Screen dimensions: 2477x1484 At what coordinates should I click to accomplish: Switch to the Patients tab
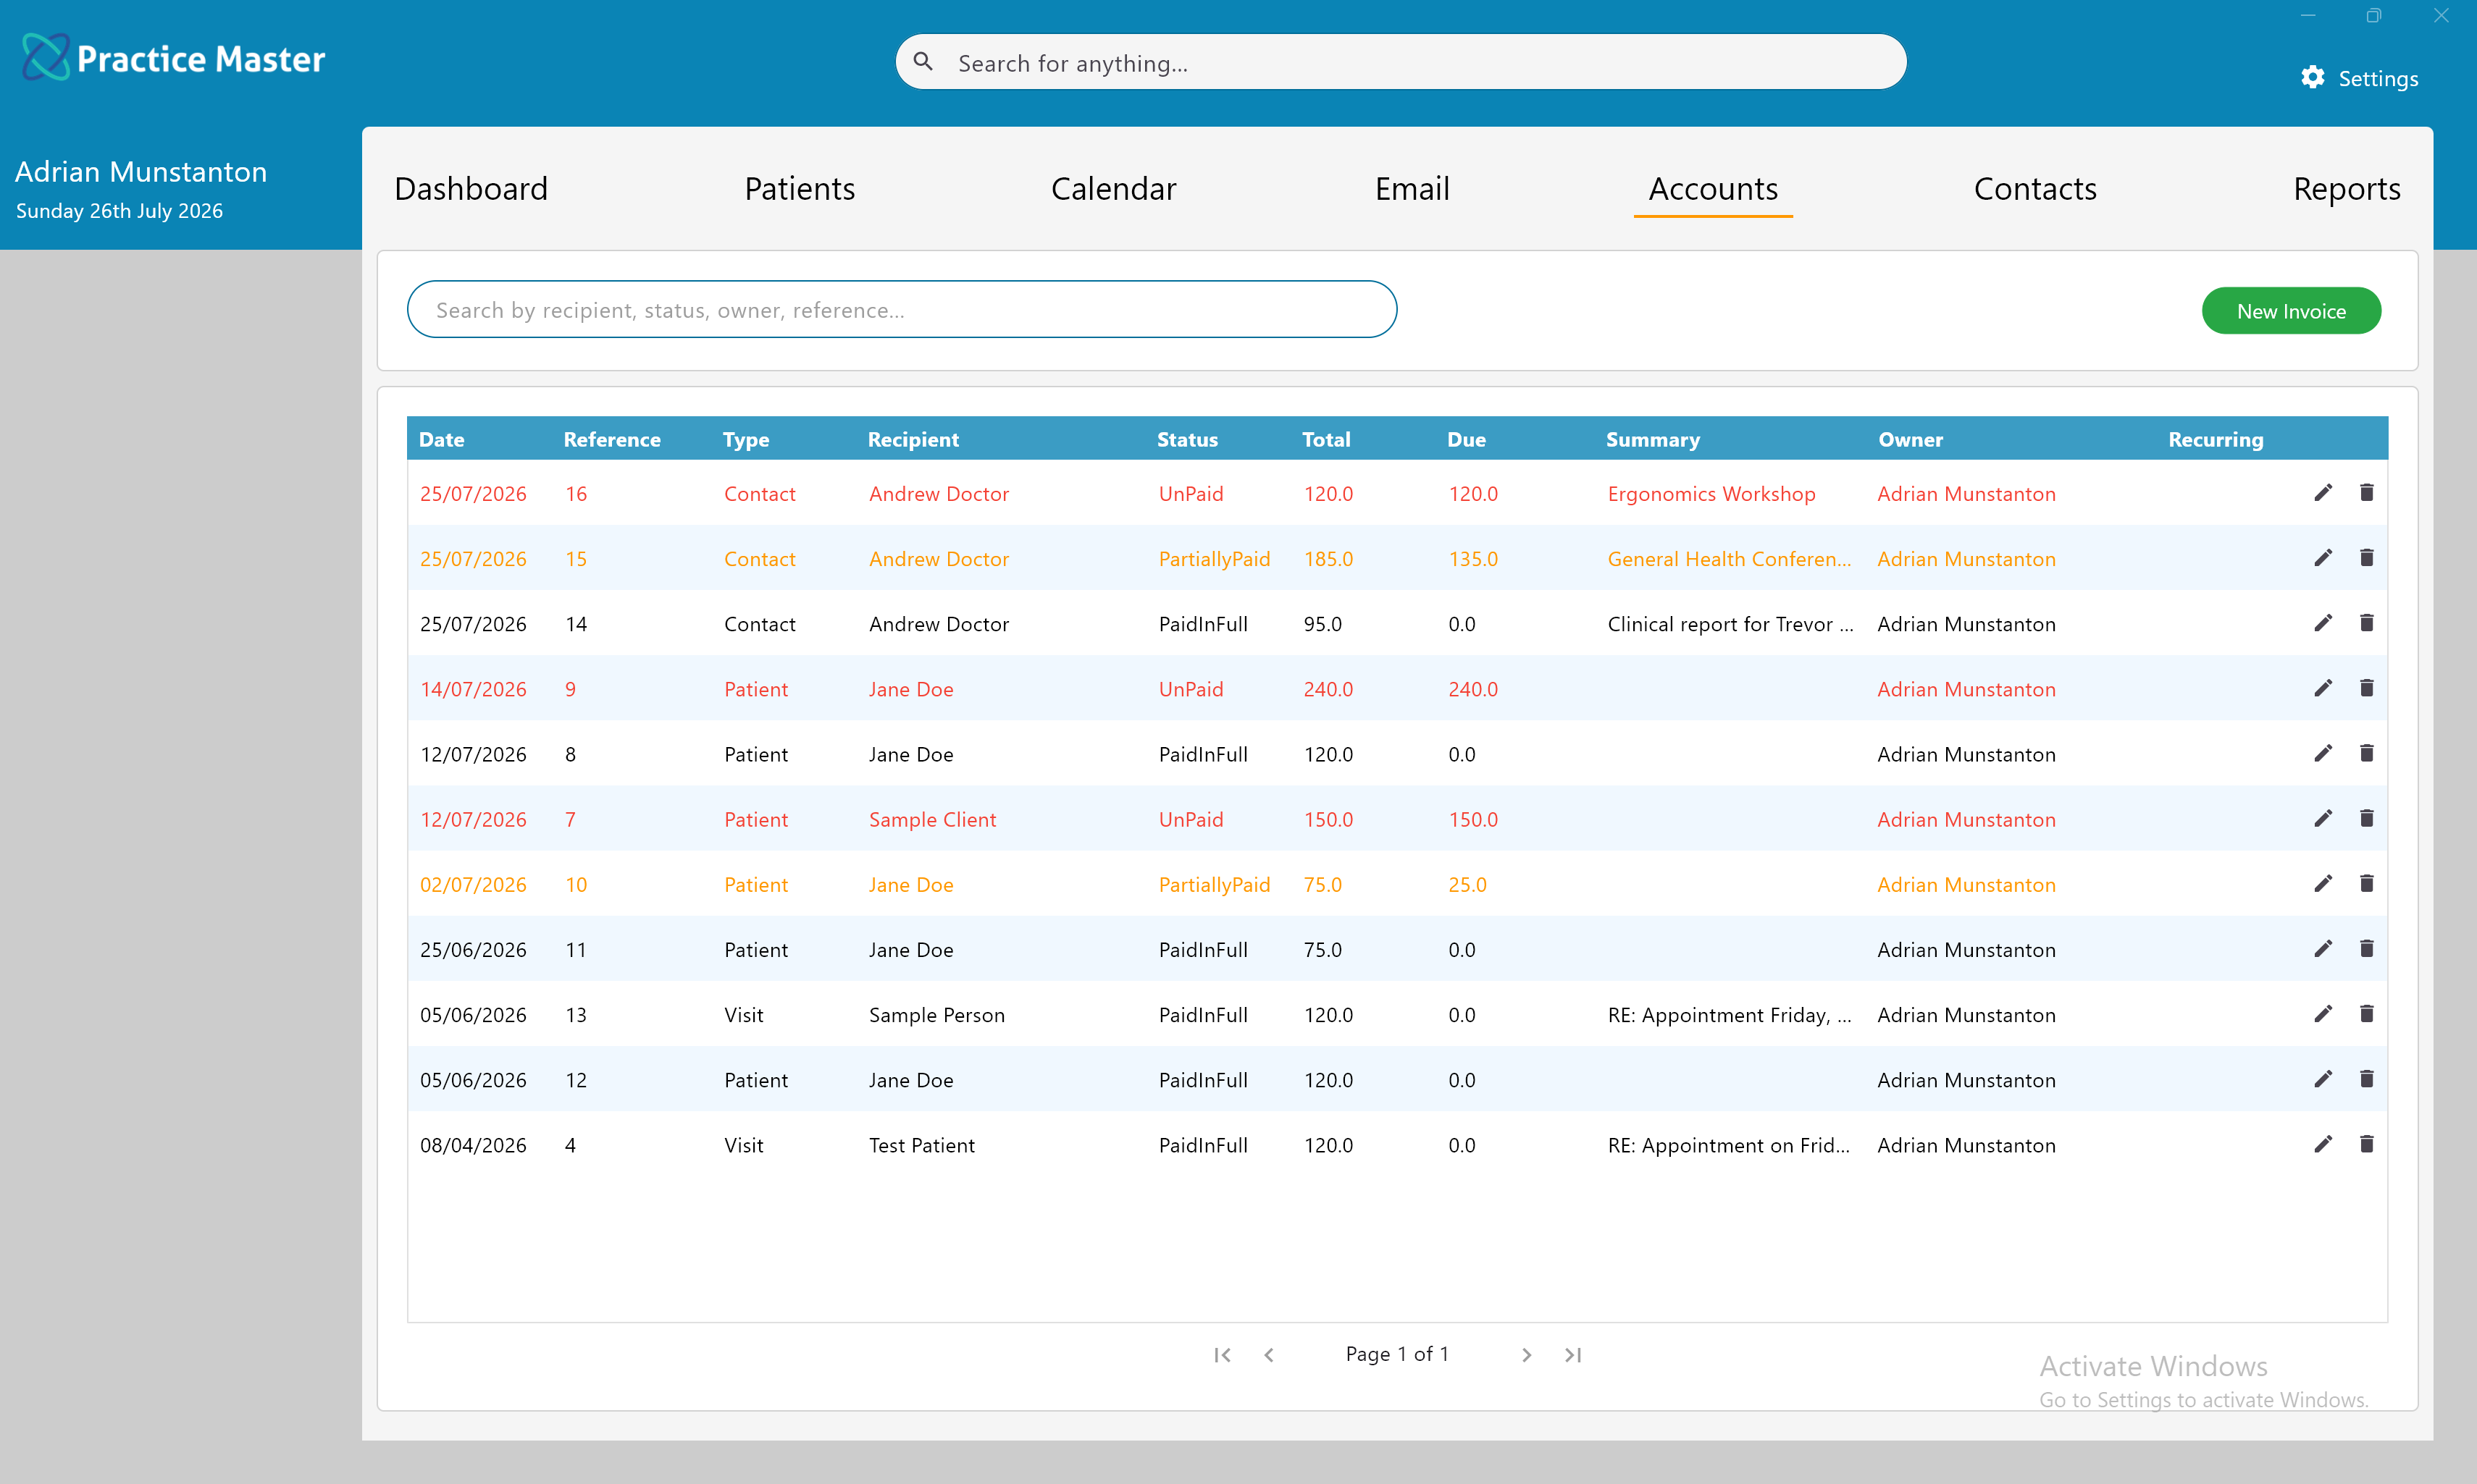800,189
